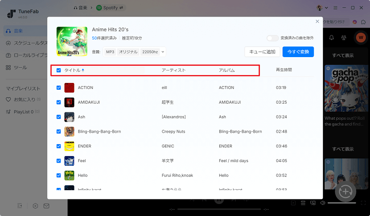
Task: Click the 音楽 breadcrumb in the top bar
Action: [x=80, y=8]
